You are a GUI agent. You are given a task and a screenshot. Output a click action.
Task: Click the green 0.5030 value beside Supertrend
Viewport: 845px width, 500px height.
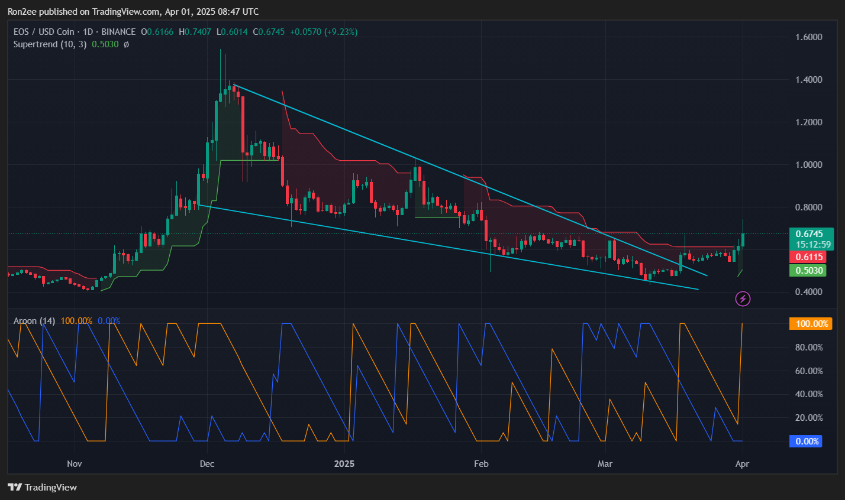105,44
